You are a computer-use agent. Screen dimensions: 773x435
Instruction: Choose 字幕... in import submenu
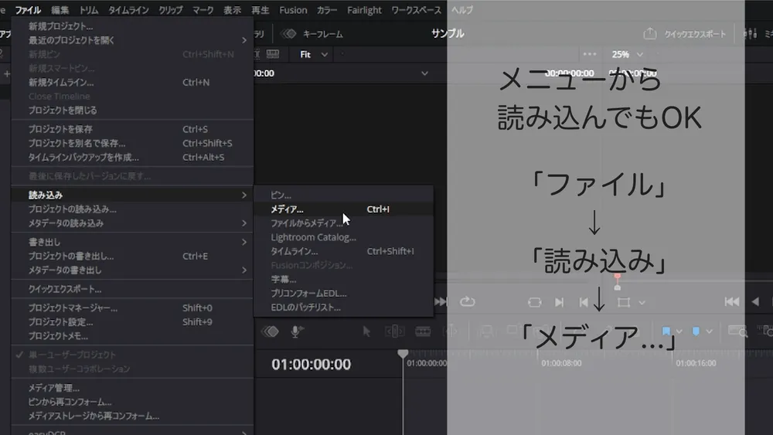click(x=344, y=280)
